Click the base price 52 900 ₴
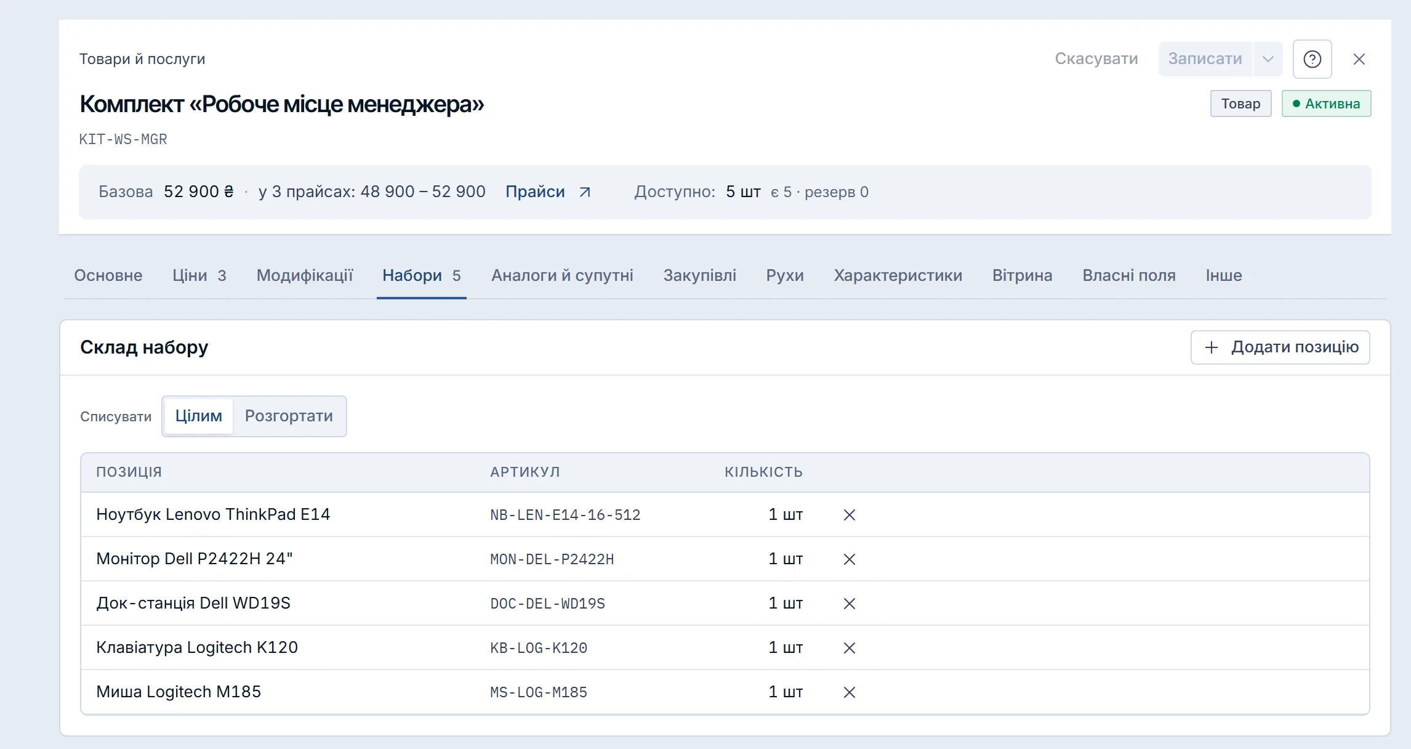1411x749 pixels. [x=199, y=192]
